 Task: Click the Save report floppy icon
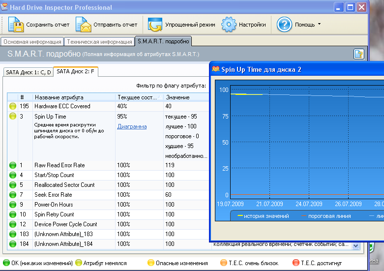coord(16,24)
